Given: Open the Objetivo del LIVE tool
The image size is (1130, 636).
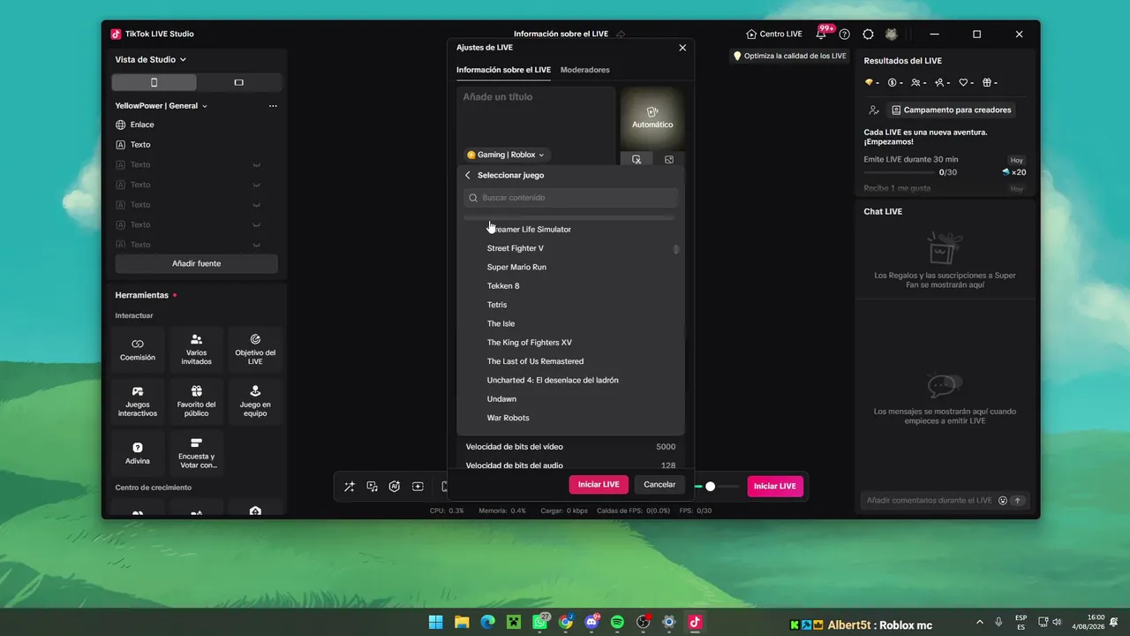Looking at the screenshot, I should [x=255, y=350].
